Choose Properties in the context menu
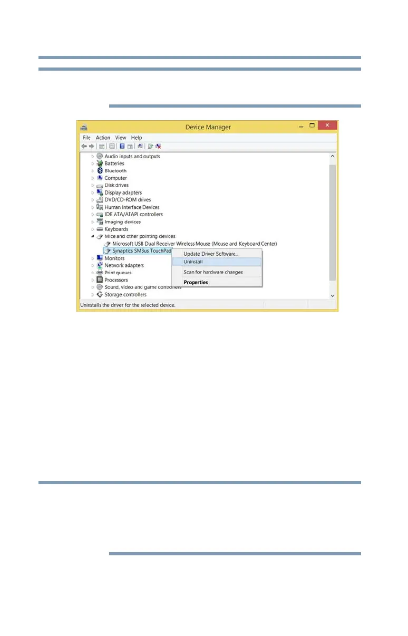The height and width of the screenshot is (636, 408). point(218,282)
